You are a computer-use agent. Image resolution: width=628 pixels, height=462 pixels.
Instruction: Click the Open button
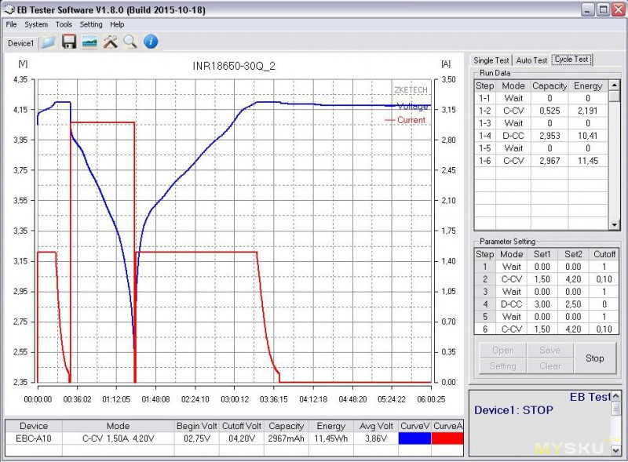[503, 351]
